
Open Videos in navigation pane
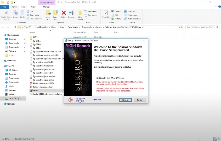12,94
